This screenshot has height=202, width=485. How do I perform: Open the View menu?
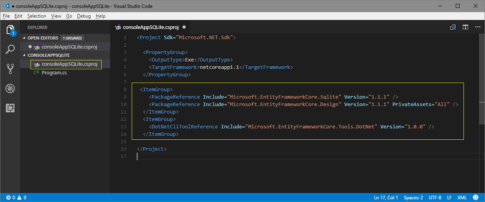pyautogui.click(x=56, y=16)
